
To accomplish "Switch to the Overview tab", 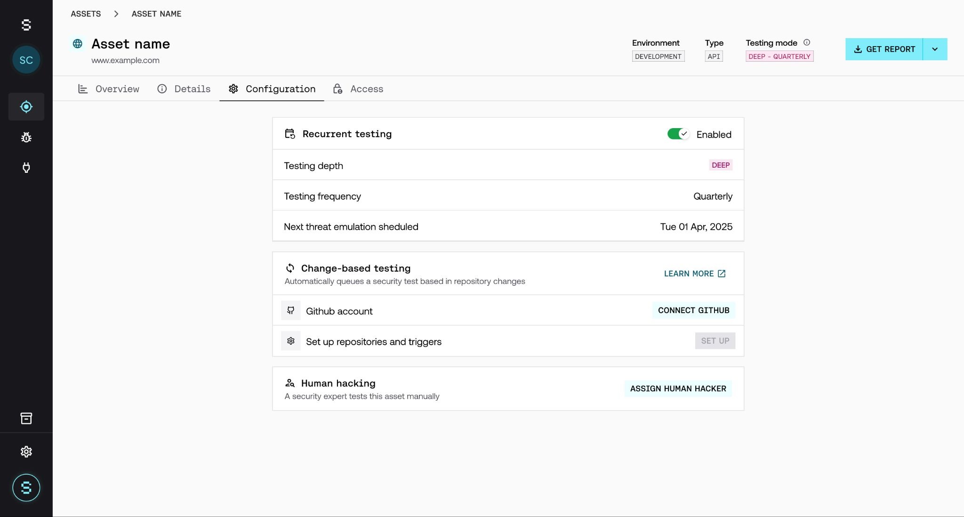I will 109,89.
